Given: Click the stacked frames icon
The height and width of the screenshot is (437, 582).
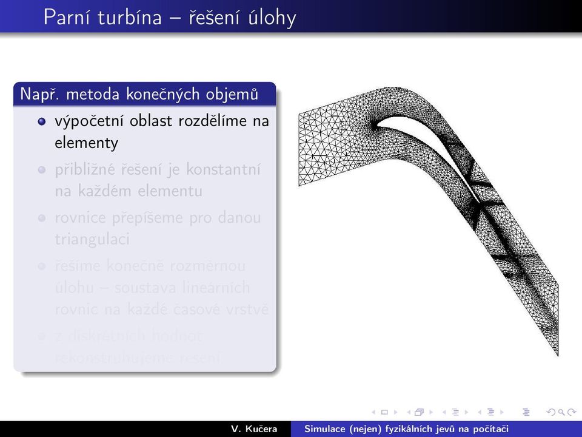Looking at the screenshot, I should point(420,412).
